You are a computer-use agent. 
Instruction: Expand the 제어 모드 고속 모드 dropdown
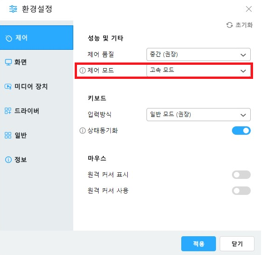pyautogui.click(x=198, y=70)
